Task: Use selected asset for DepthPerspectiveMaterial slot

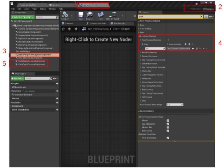Action: (x=193, y=49)
